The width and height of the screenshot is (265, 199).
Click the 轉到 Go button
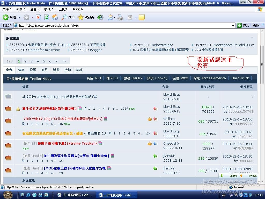243,25
